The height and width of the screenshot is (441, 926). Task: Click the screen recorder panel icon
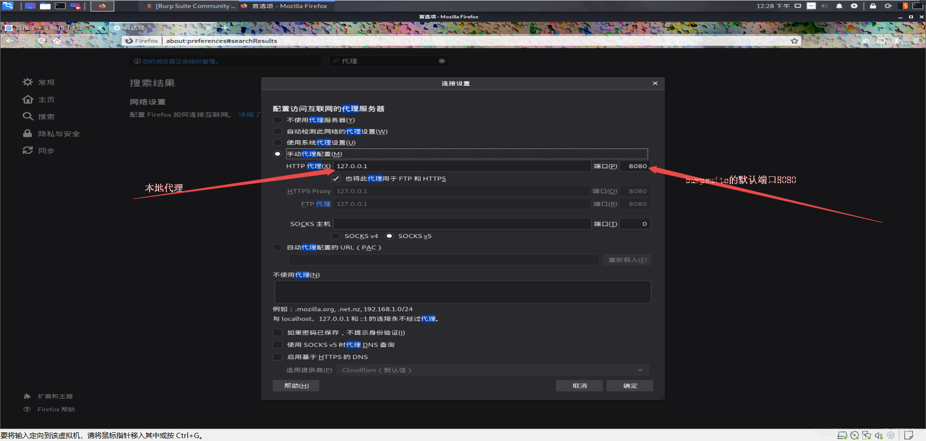tap(75, 6)
